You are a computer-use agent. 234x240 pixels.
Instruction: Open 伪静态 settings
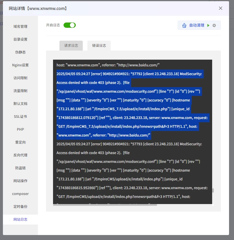click(20, 52)
